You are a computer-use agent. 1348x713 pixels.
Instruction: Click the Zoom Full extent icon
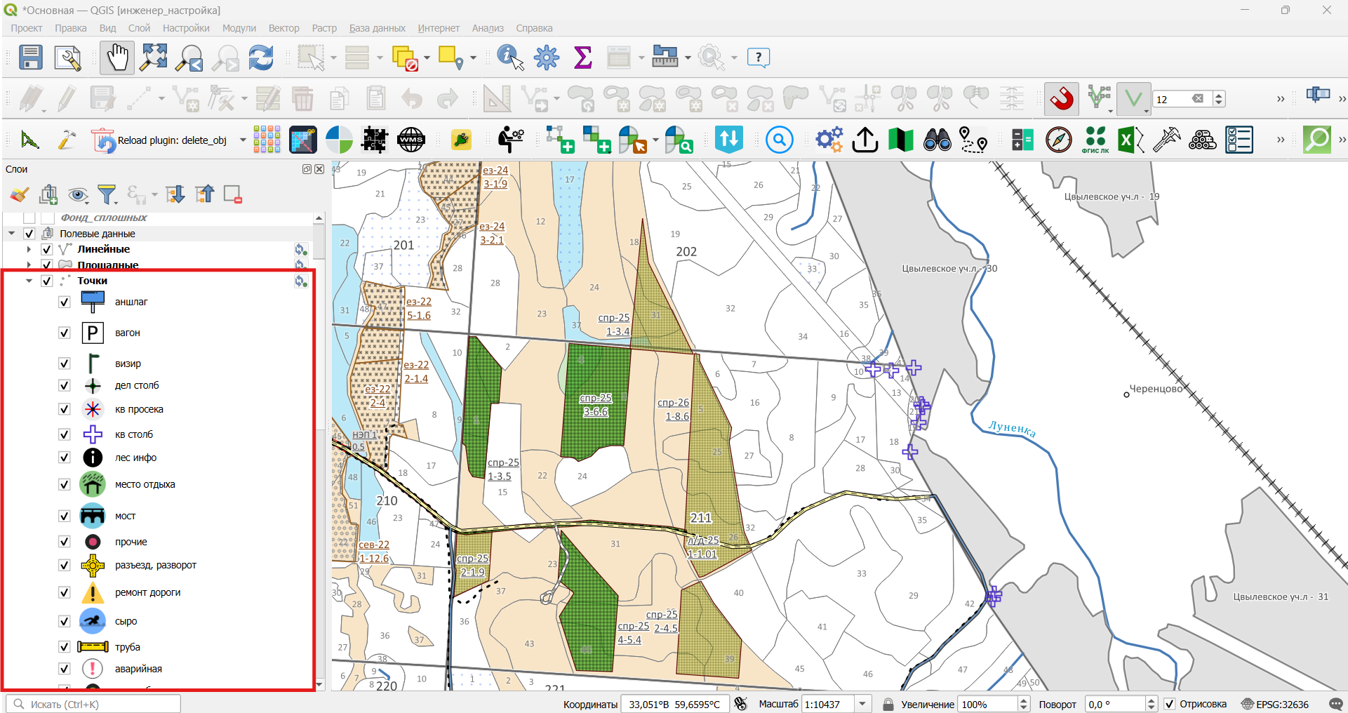[x=153, y=58]
